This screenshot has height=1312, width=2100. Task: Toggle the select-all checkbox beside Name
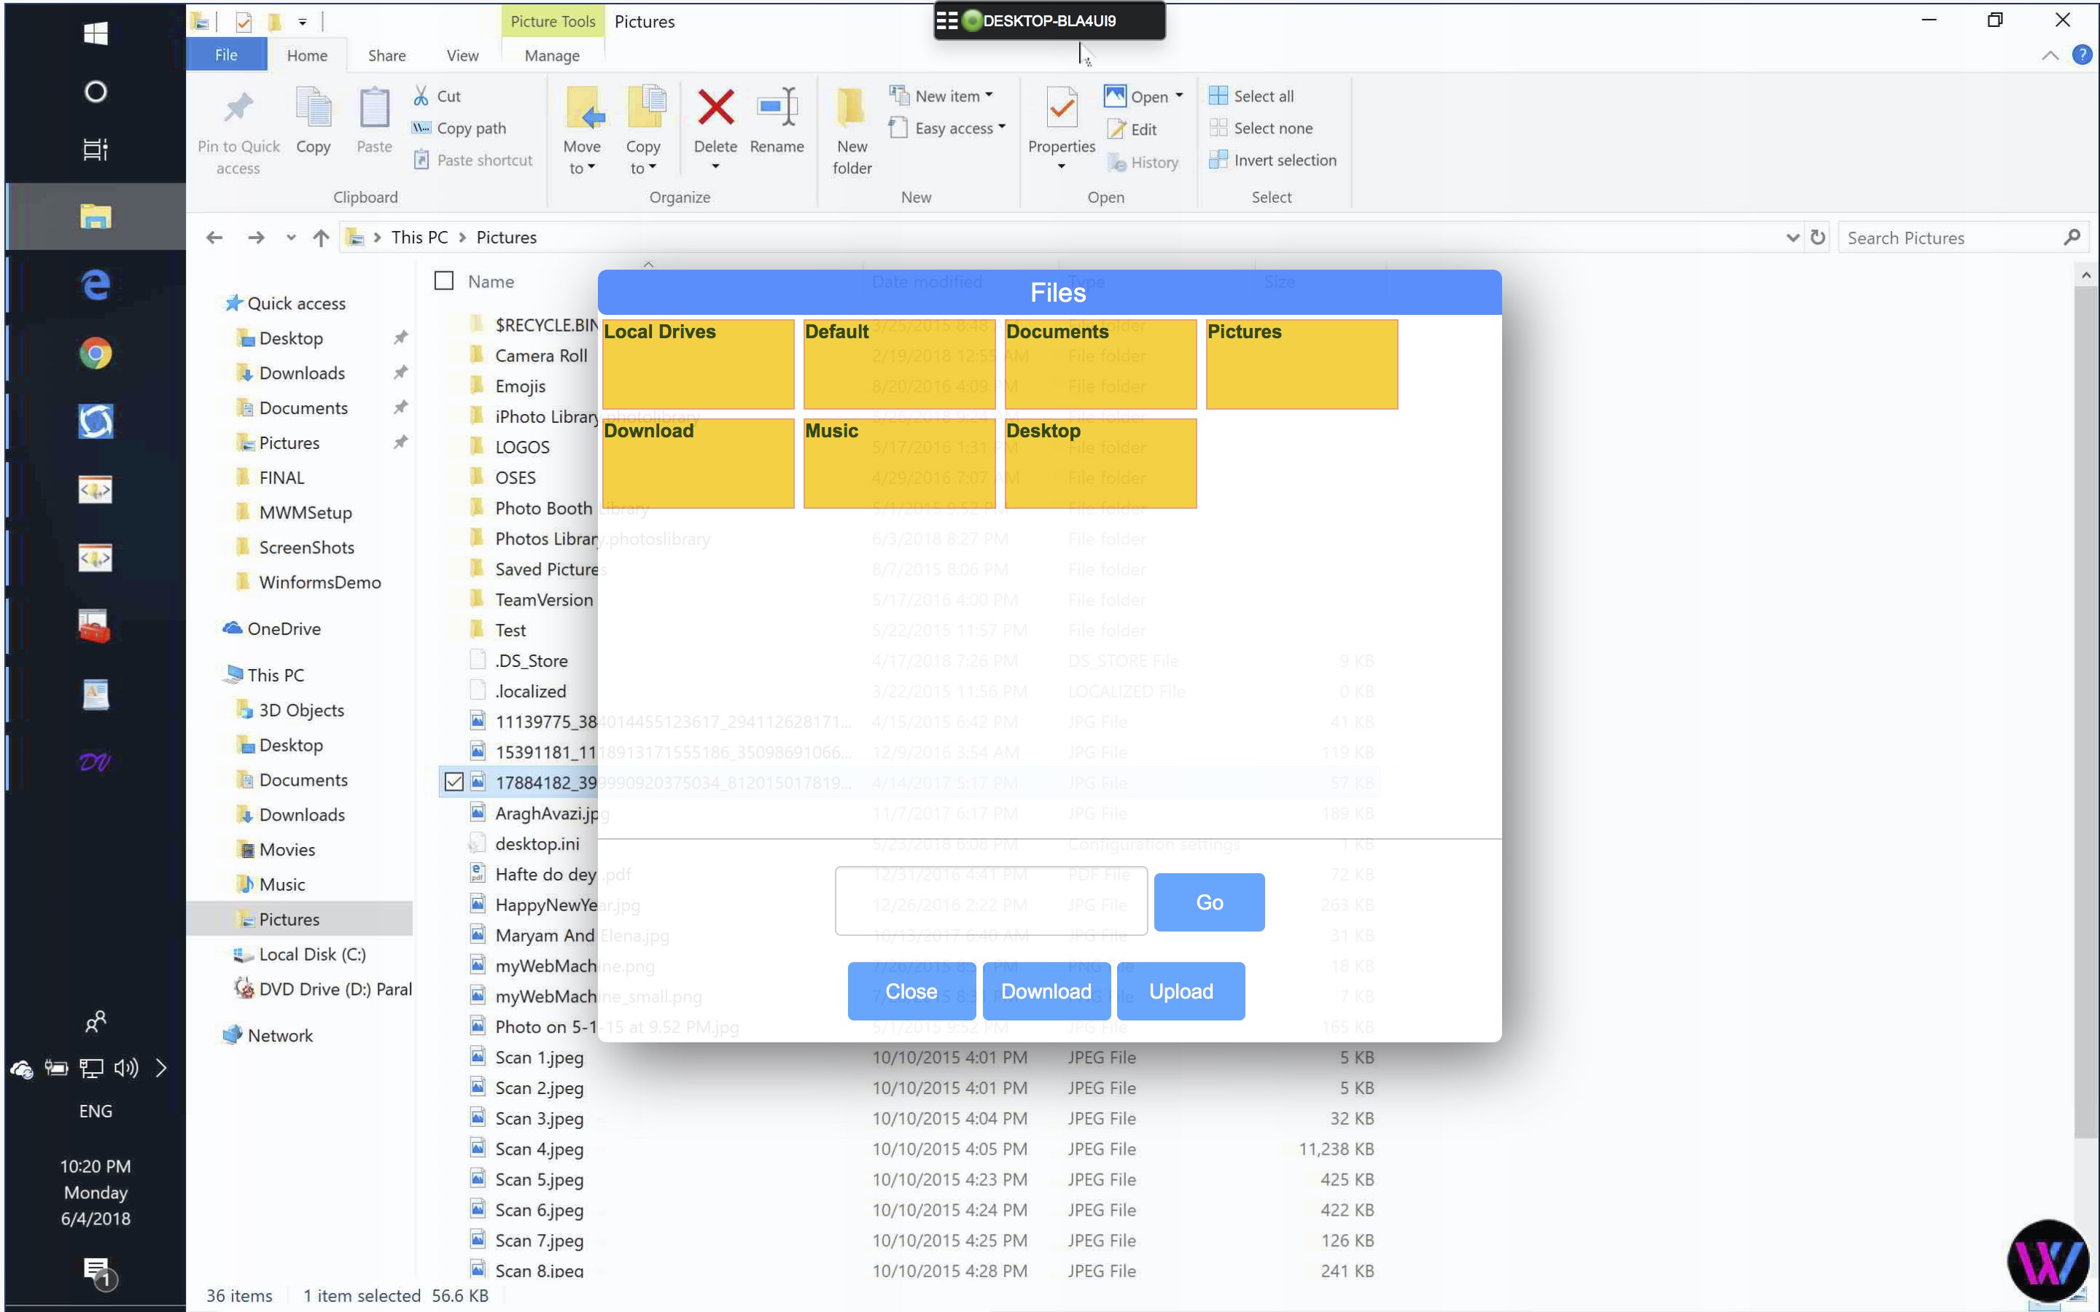[x=443, y=281]
